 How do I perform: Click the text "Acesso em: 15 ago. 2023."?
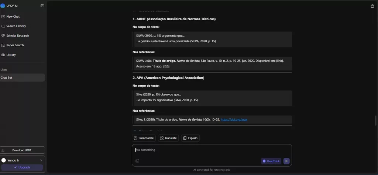(x=153, y=67)
